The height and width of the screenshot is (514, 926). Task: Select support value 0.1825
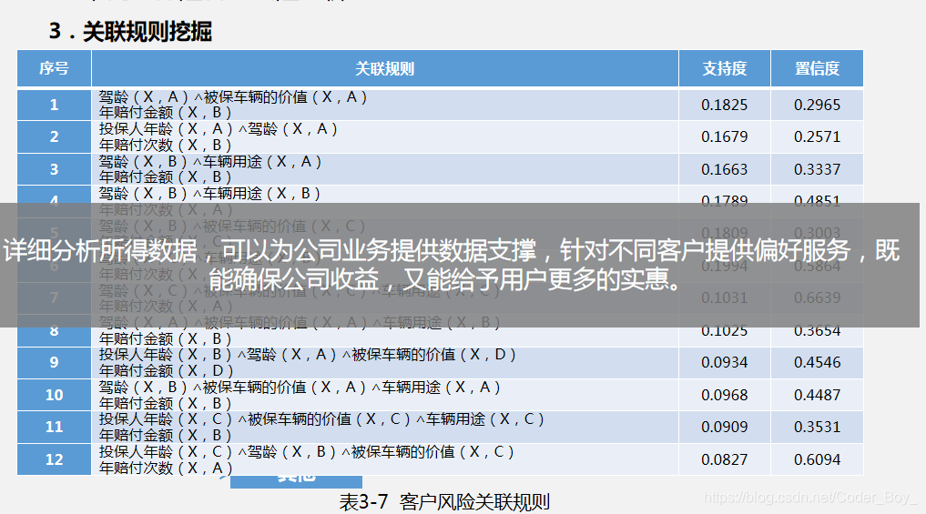tap(724, 105)
